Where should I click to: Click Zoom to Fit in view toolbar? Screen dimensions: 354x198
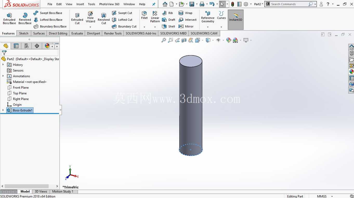164,40
